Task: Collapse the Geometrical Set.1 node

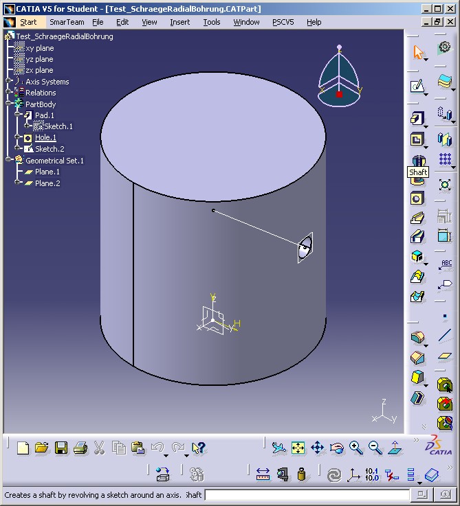Action: [x=8, y=159]
